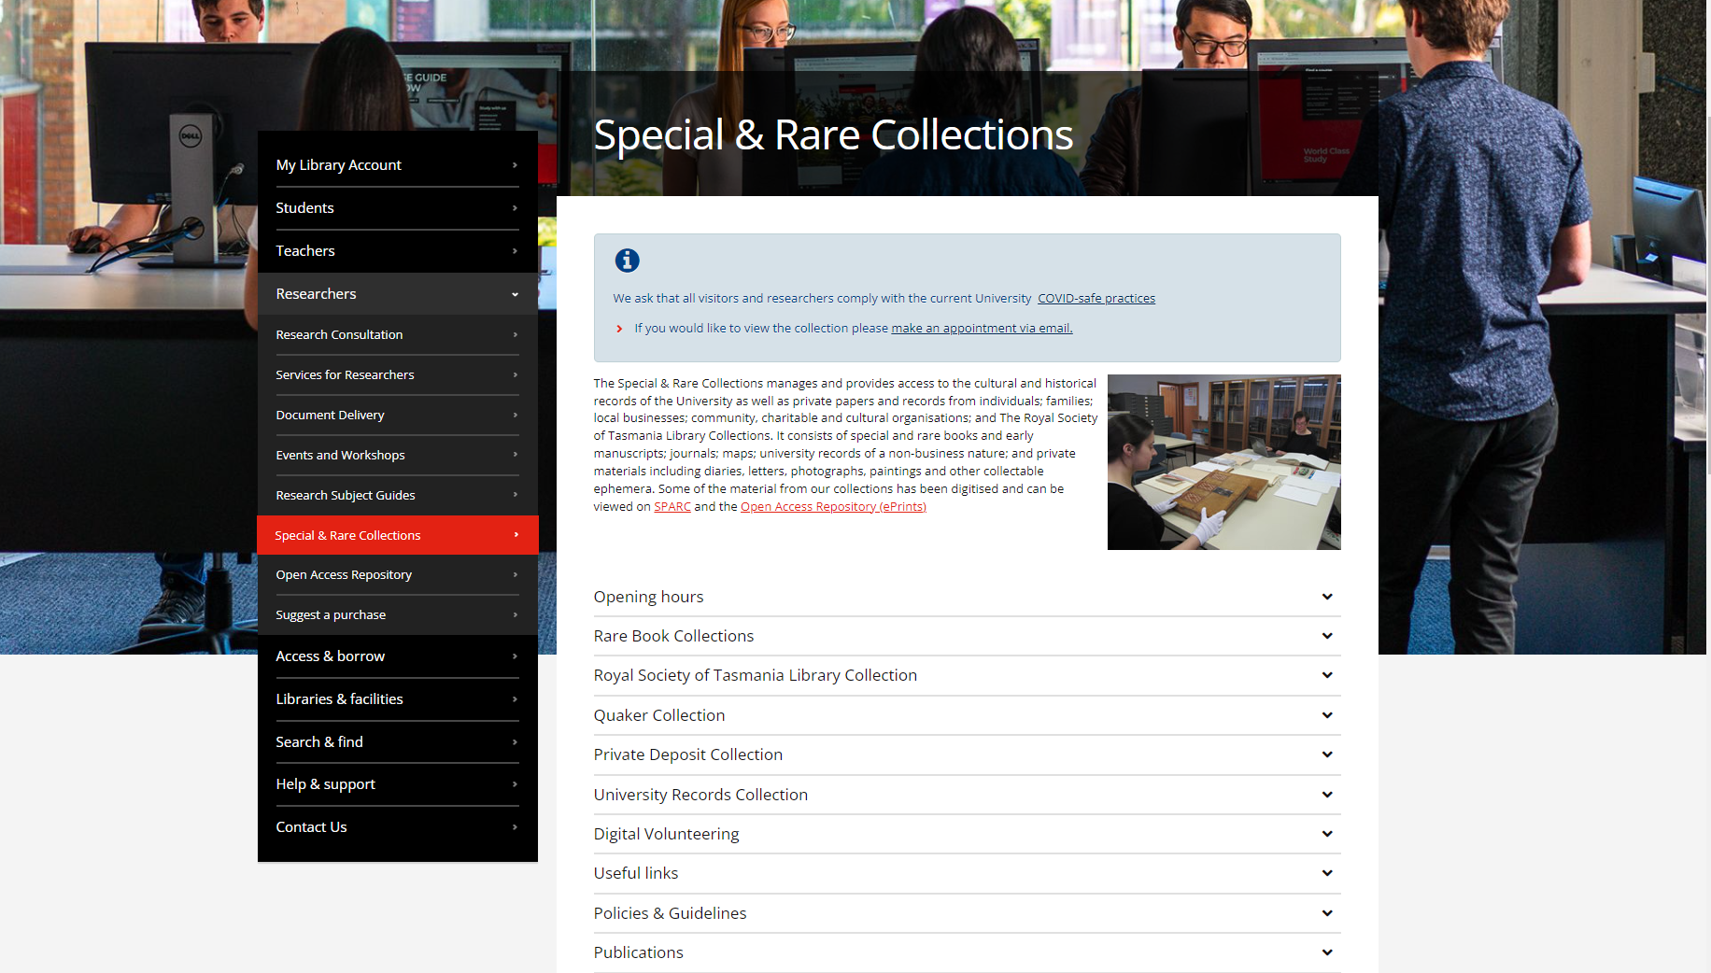Collapse the Researchers menu section
Viewport: 1711px width, 973px height.
515,294
